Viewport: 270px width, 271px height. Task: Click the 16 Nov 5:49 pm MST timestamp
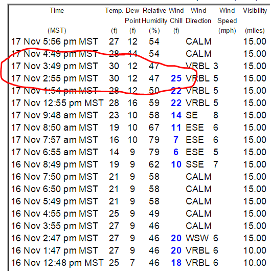click(x=55, y=201)
